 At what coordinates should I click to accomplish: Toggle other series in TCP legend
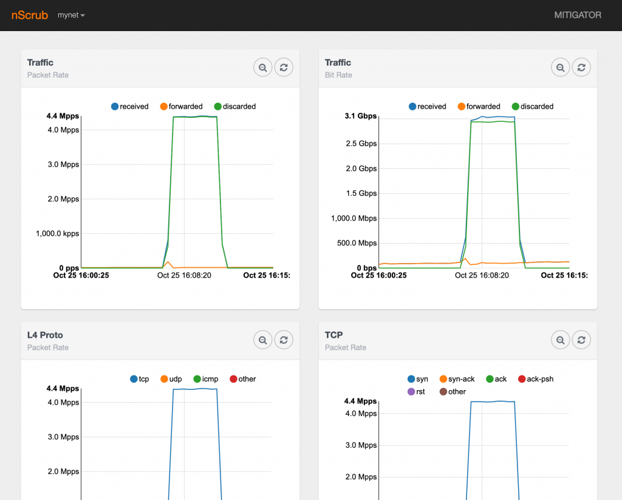(x=453, y=392)
